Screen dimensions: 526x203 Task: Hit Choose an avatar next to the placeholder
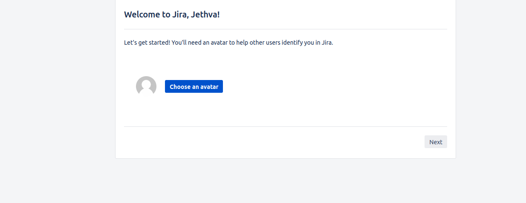pos(194,86)
